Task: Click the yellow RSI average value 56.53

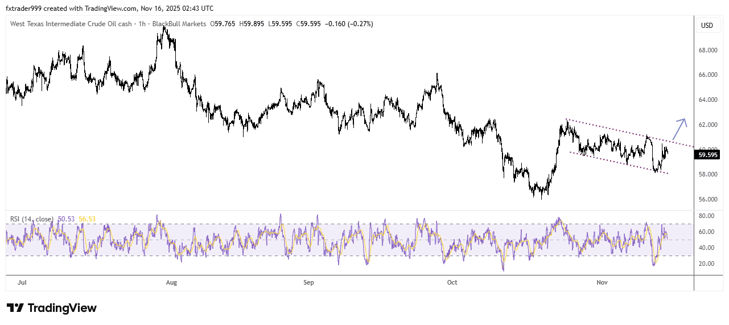Action: [x=87, y=219]
